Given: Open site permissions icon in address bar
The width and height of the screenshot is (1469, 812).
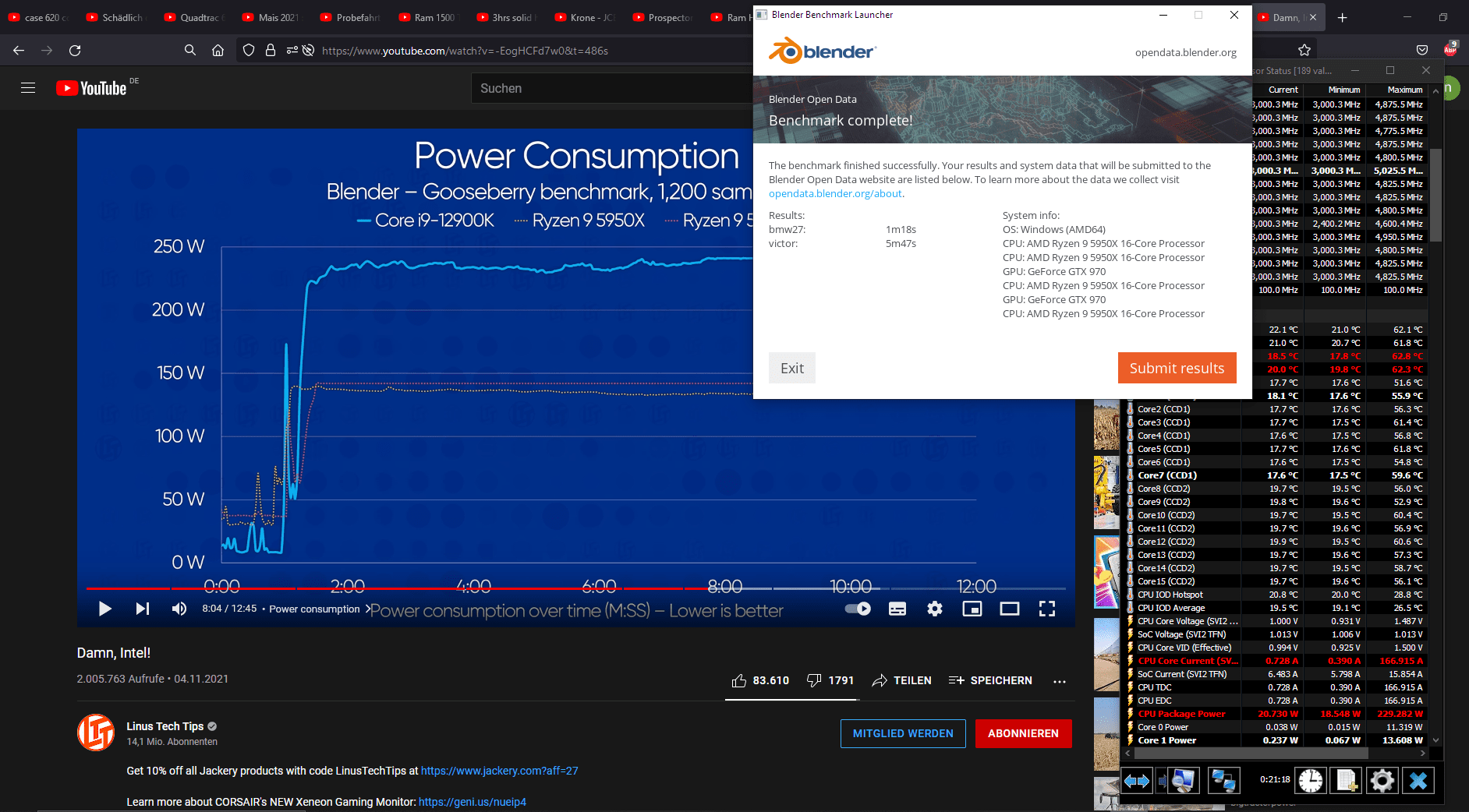Looking at the screenshot, I should click(292, 51).
